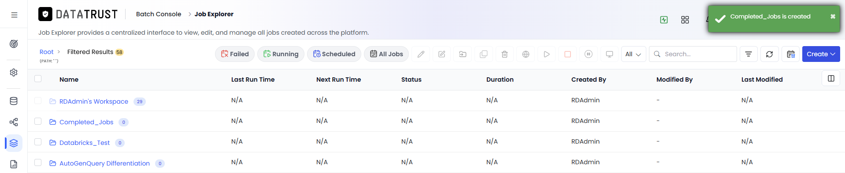Click the move to folder toolbar icon
845x173 pixels.
point(463,54)
